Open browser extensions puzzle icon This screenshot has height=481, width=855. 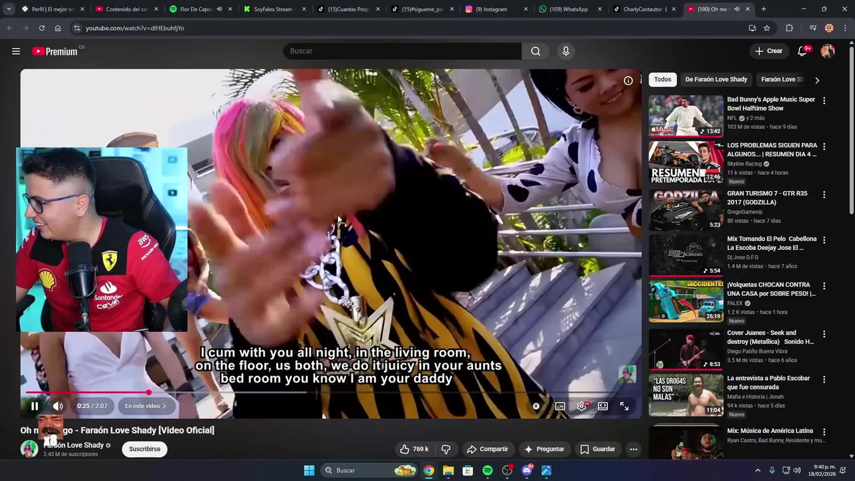tap(790, 28)
